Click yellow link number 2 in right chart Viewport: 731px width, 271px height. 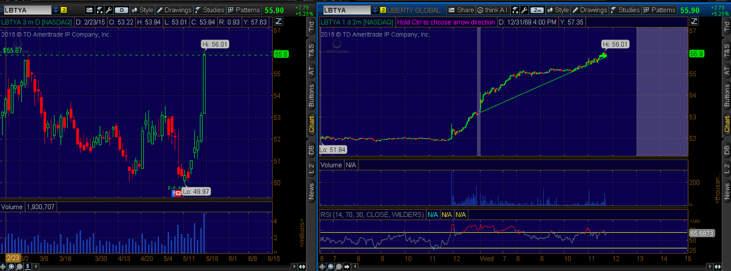pyautogui.click(x=383, y=10)
